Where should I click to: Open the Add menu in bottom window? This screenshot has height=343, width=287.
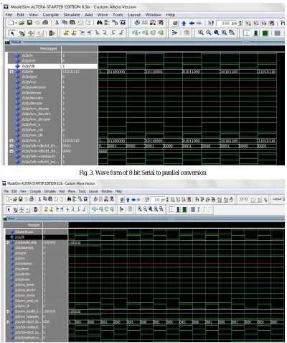pos(62,191)
